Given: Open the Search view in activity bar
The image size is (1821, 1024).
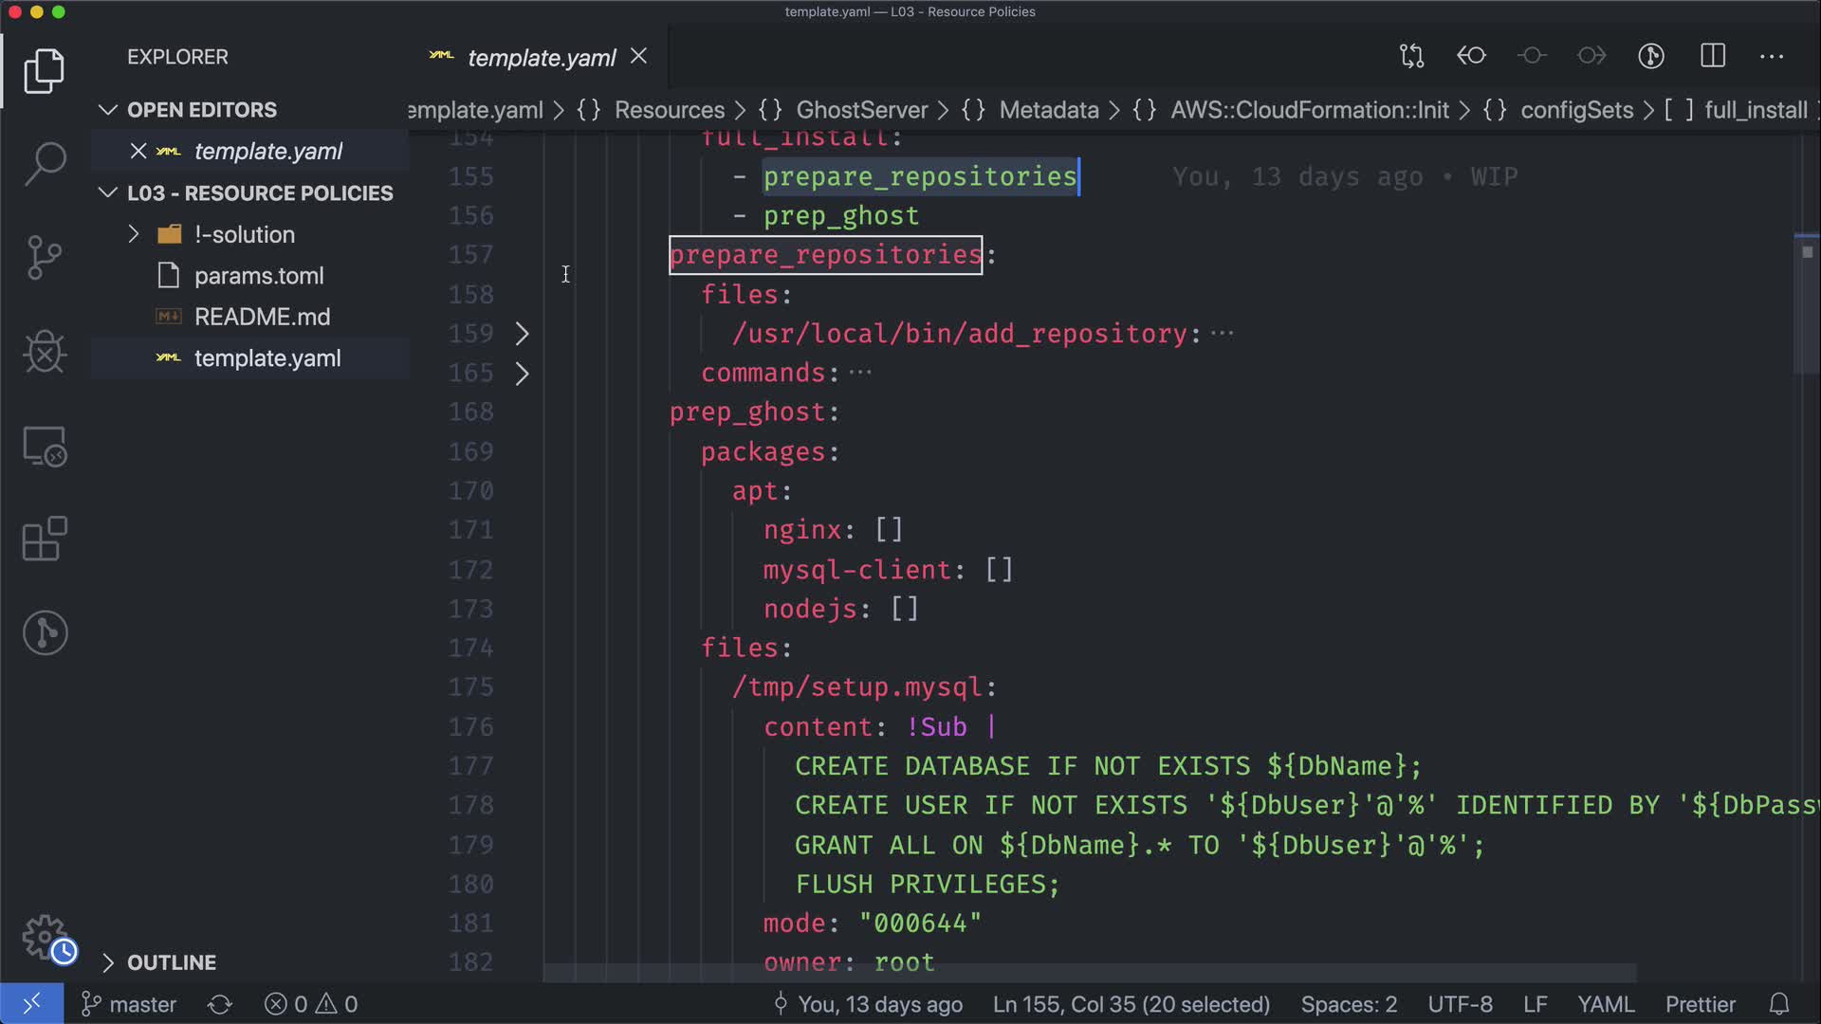Looking at the screenshot, I should (45, 163).
